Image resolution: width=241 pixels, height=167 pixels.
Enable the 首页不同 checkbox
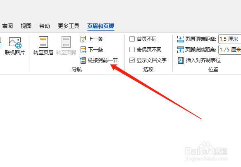click(132, 39)
